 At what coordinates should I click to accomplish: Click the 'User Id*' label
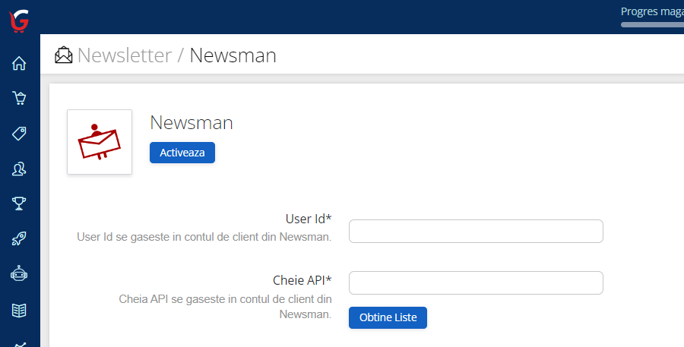pos(309,219)
